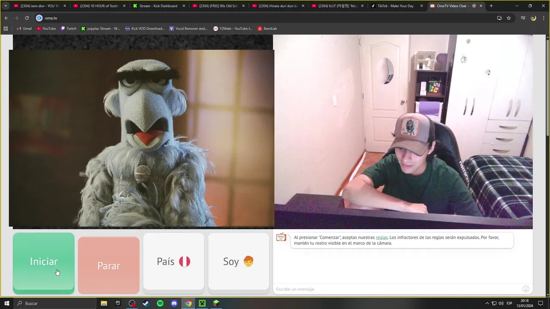Go back to the previous page
550x309 pixels.
(x=6, y=18)
